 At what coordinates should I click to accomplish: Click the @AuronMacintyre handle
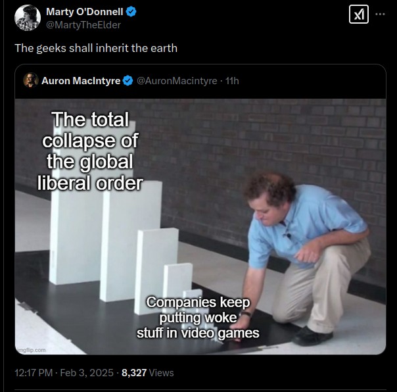(x=177, y=81)
